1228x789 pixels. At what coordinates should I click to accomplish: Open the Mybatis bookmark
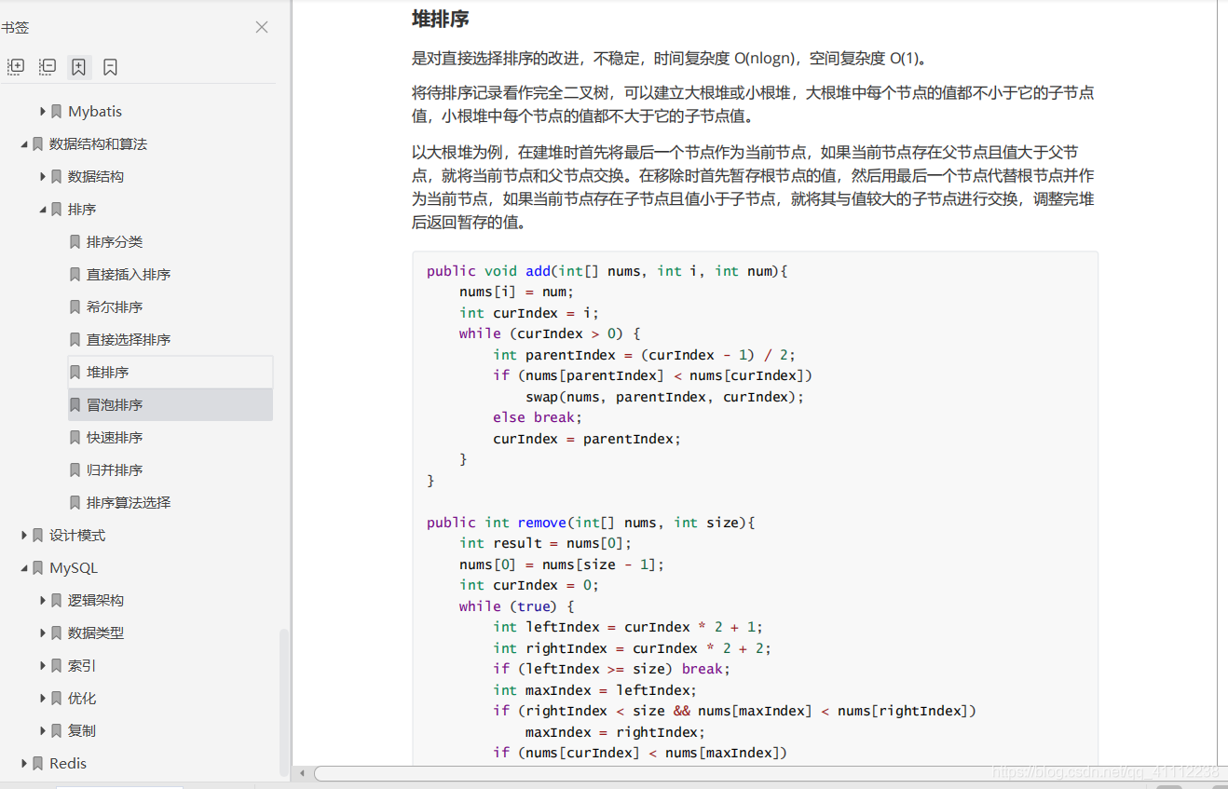[95, 111]
